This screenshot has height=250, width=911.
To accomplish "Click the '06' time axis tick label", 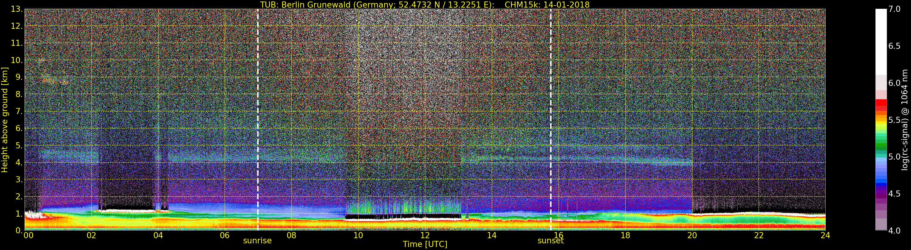I will [x=225, y=235].
